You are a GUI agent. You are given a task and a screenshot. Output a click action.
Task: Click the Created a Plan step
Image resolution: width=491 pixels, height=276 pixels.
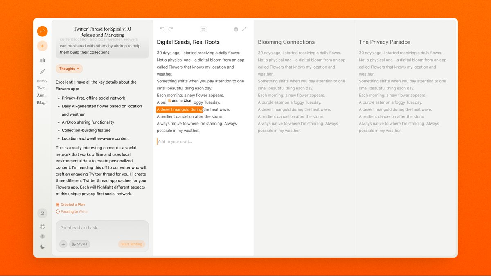coord(70,205)
